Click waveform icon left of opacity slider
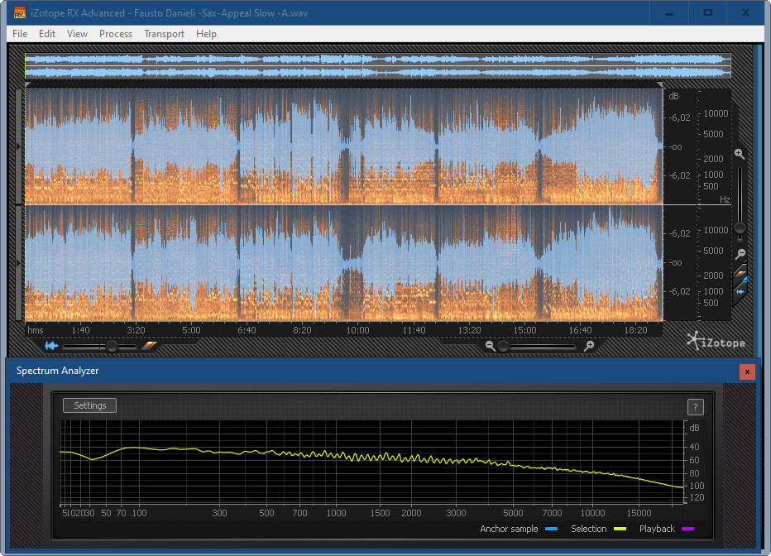Image resolution: width=771 pixels, height=556 pixels. pos(53,346)
